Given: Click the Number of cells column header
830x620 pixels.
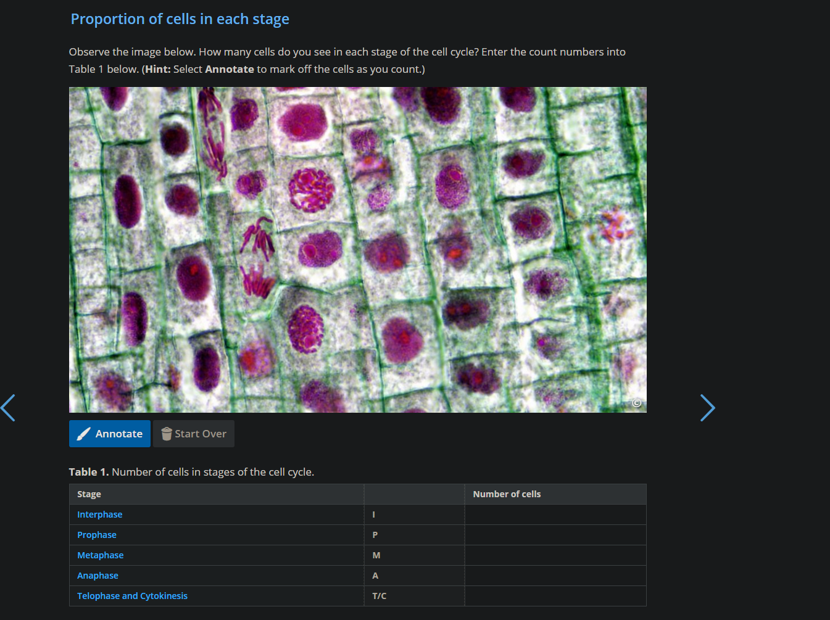Looking at the screenshot, I should (507, 494).
